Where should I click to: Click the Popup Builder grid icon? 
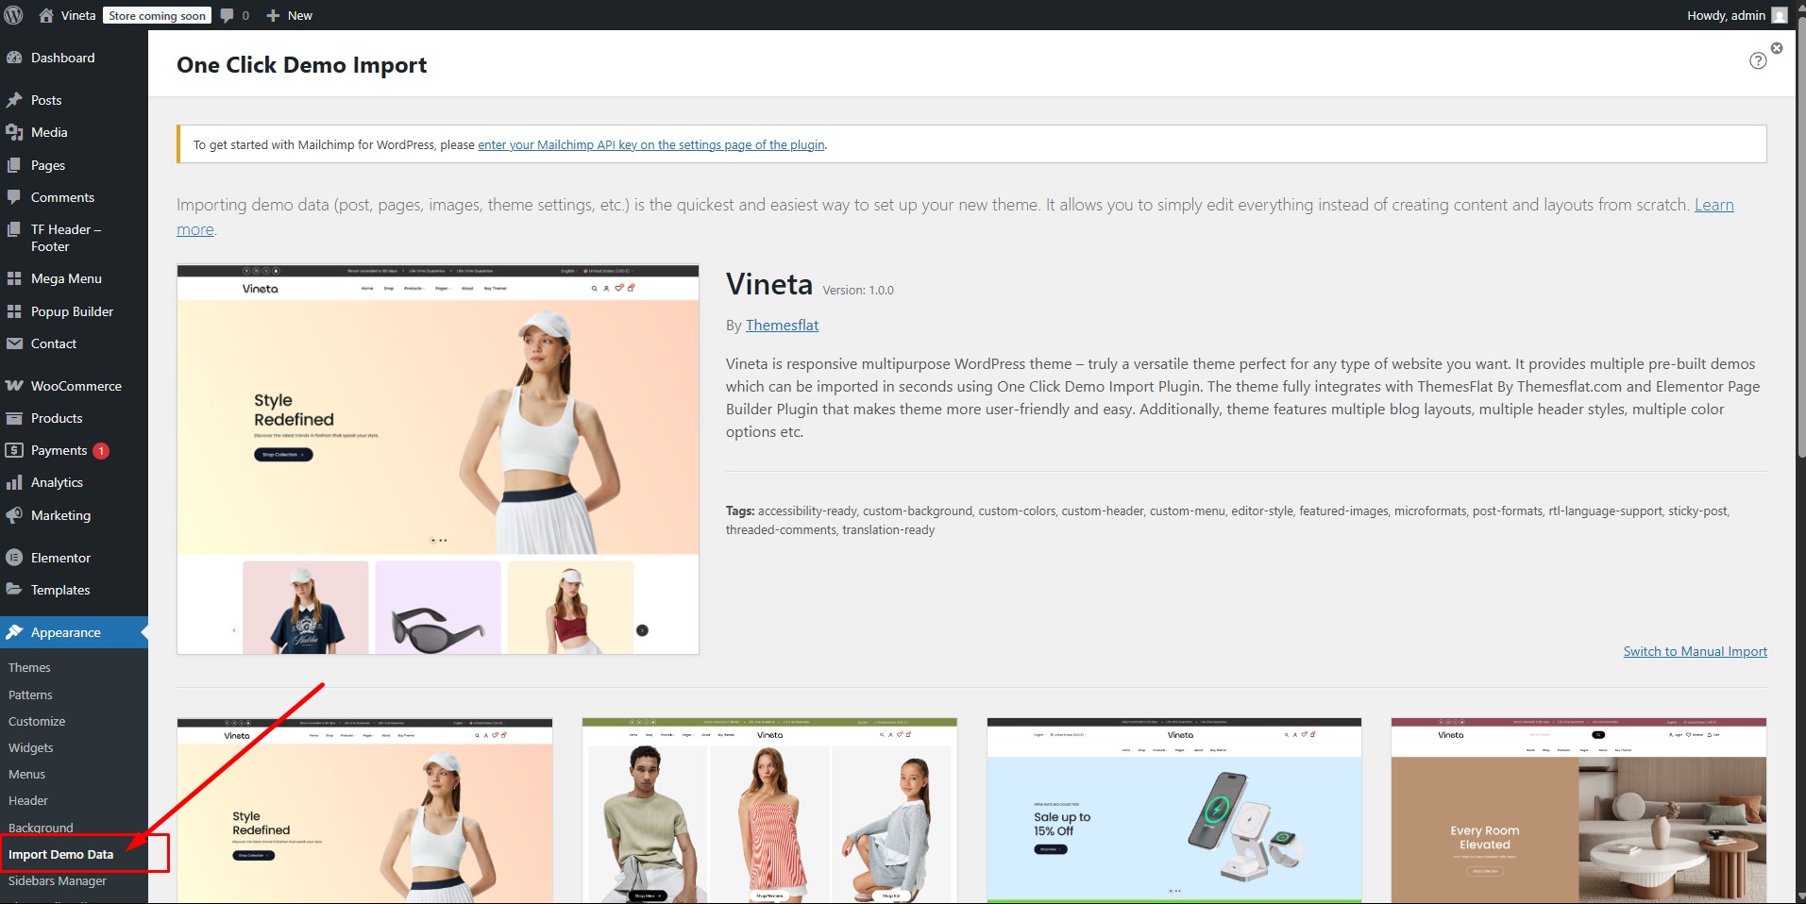point(14,311)
